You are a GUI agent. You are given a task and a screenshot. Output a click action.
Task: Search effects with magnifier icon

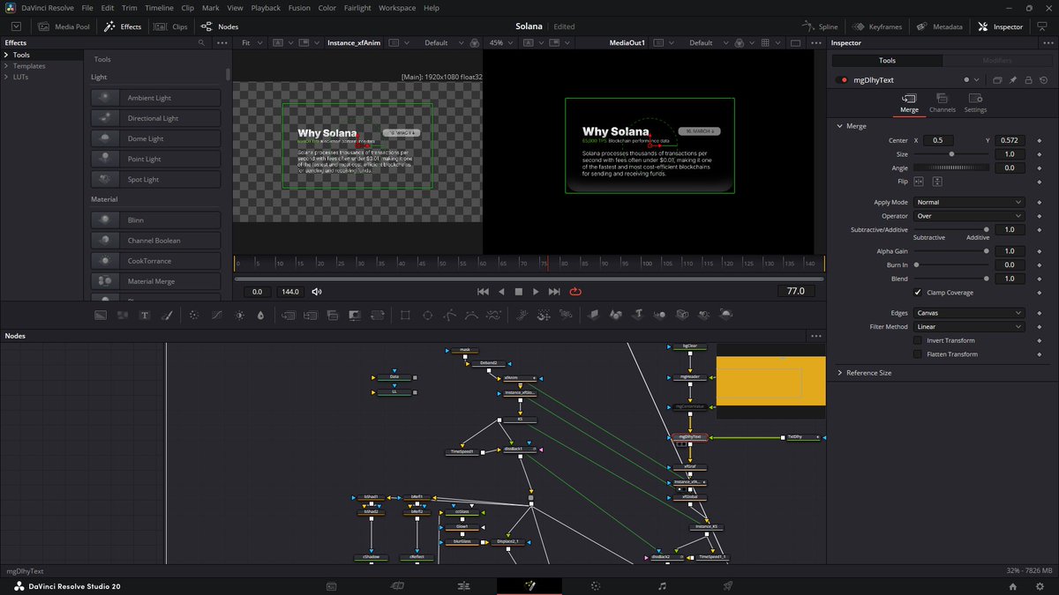201,42
